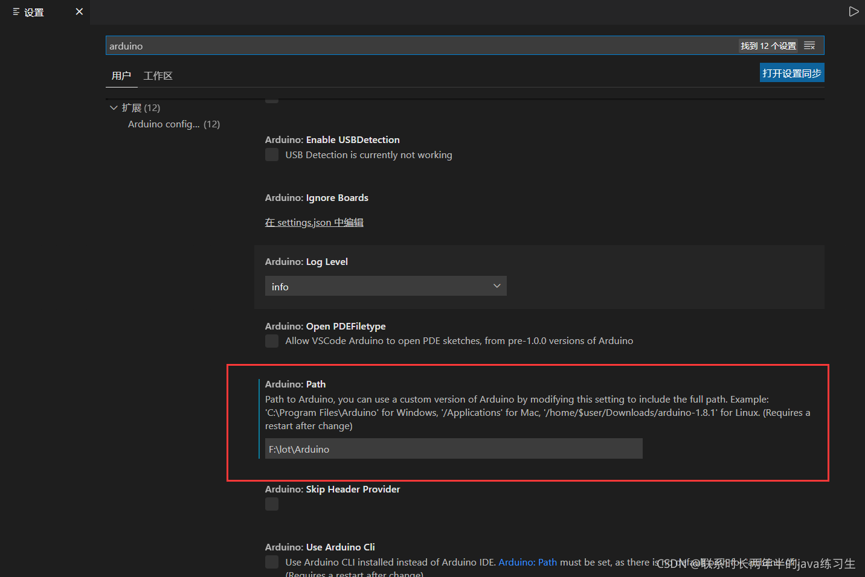Enable the Use Arduino Cli checkbox
This screenshot has width=865, height=577.
(x=272, y=562)
